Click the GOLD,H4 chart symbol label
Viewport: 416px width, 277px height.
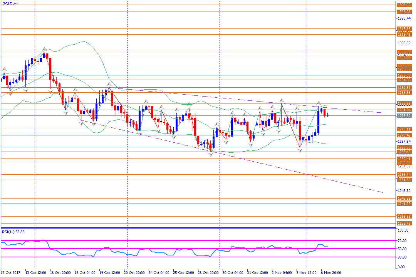click(10, 4)
